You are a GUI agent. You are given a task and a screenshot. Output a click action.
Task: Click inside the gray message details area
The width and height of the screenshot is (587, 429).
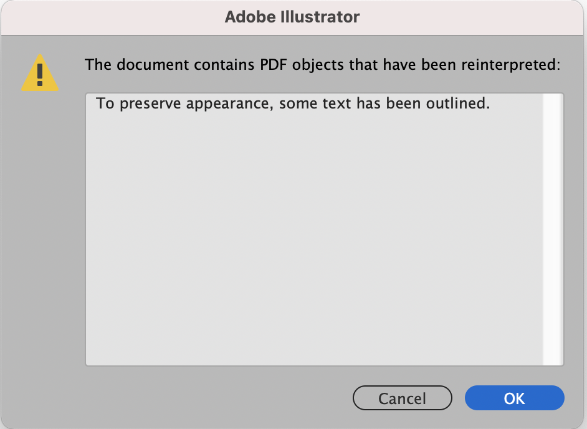click(x=312, y=237)
